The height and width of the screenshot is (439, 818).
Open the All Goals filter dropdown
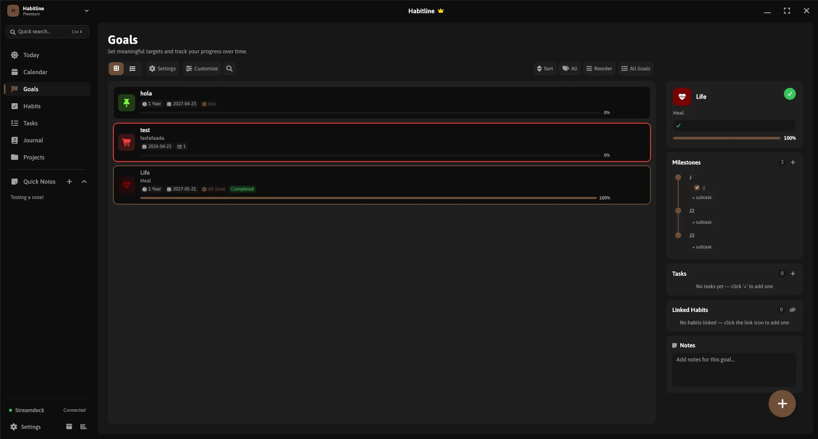coord(636,69)
